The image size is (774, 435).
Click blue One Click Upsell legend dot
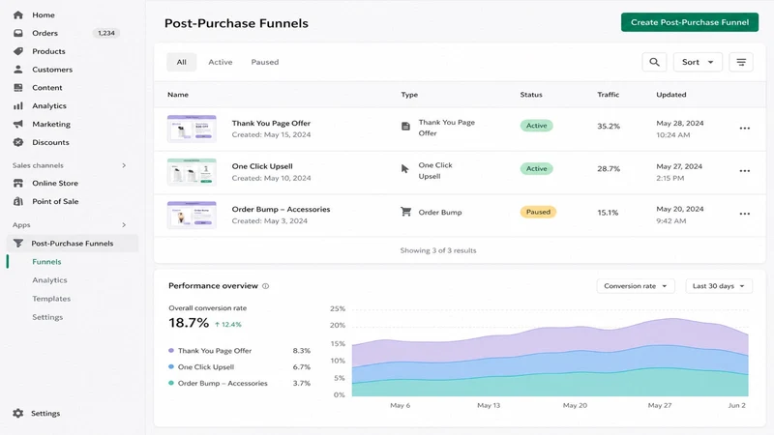point(171,367)
